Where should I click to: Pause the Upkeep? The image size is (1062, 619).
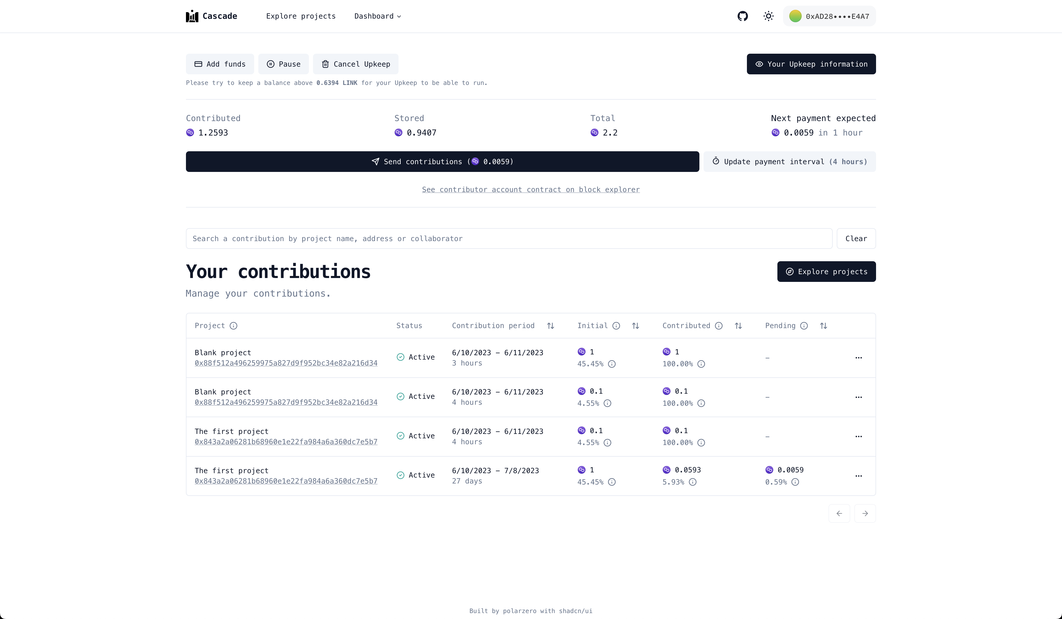(x=283, y=64)
